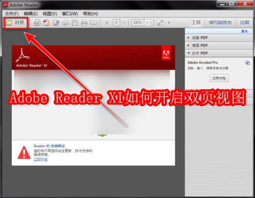Click the Adobe logo badge in banner
The width and height of the screenshot is (255, 198).
coord(166,53)
